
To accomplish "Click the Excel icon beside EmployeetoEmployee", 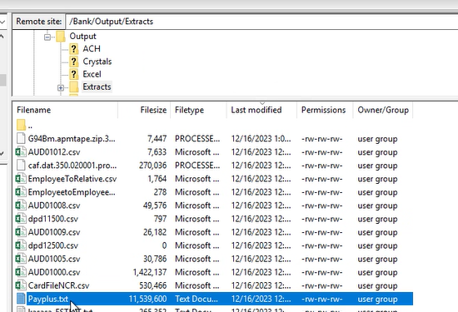I will (21, 192).
